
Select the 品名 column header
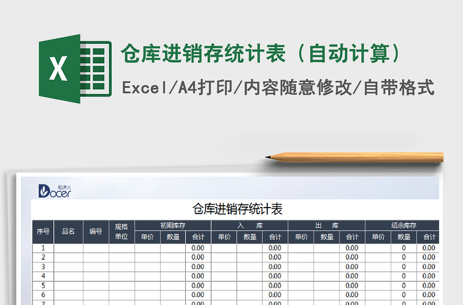pyautogui.click(x=68, y=231)
